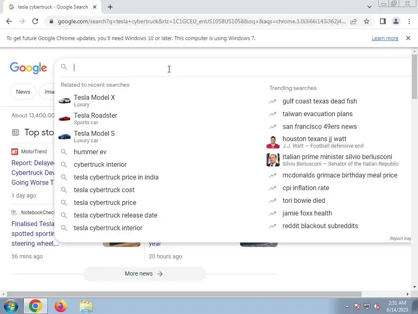Click the J.J. Watt thumbnail photo
Viewport: 418px width, 314px height.
(273, 142)
